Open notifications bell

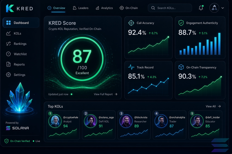(201, 8)
